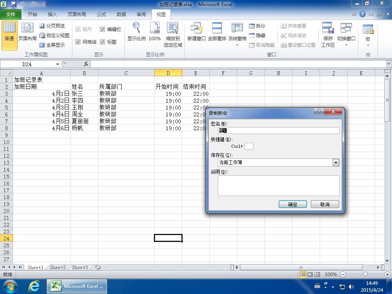Screen dimensions: 392x294
Task: Click 隐藏 hide window
Action: [x=257, y=36]
